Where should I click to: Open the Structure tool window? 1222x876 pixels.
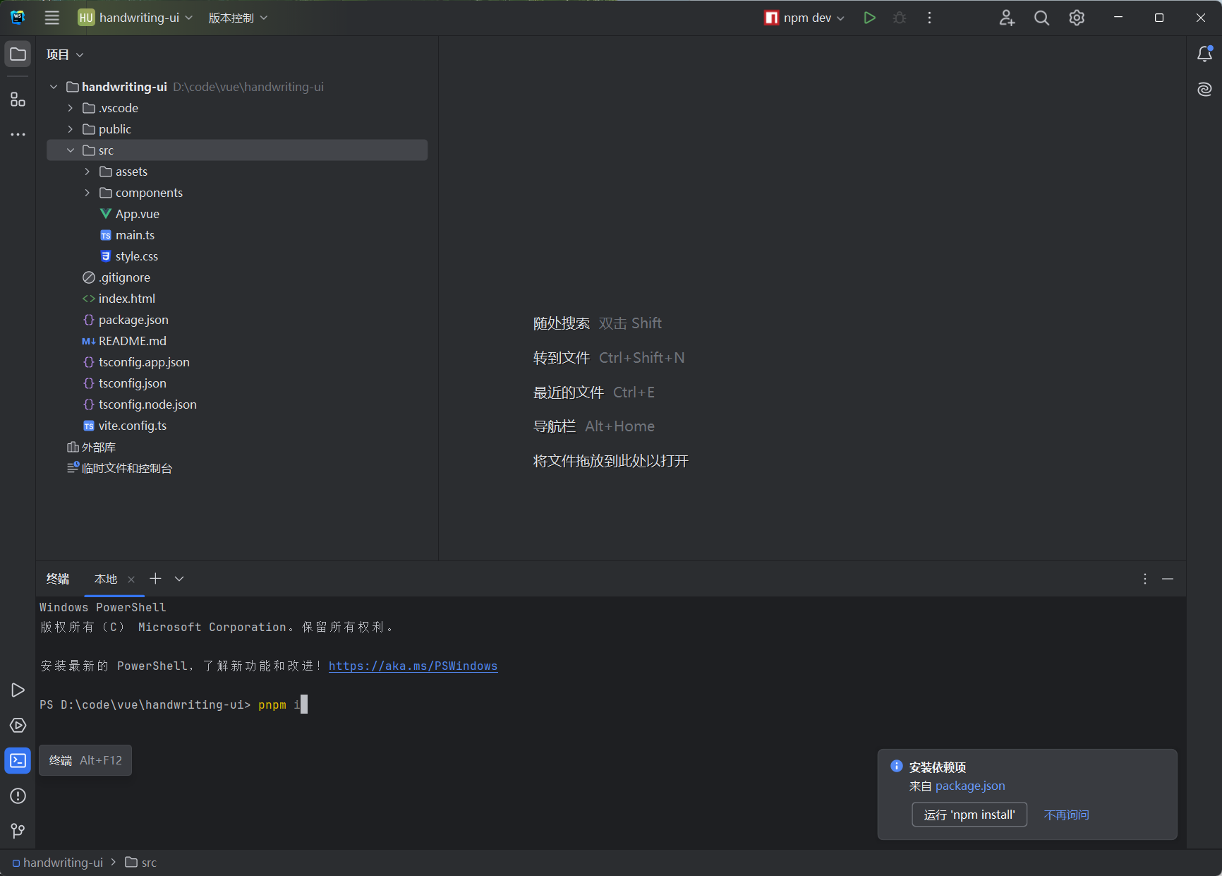pos(18,100)
